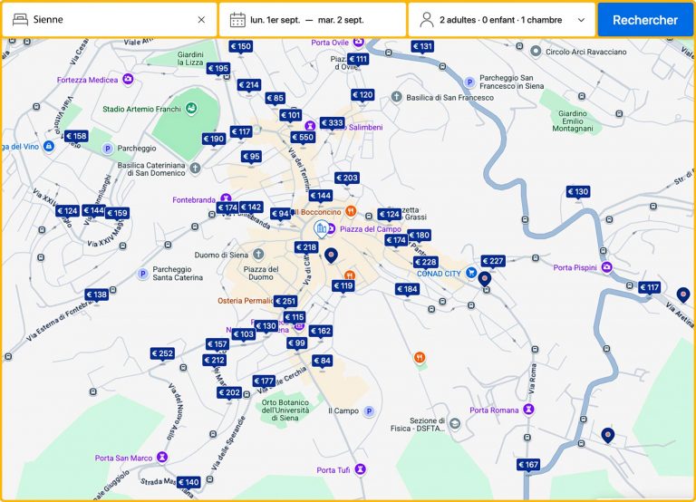This screenshot has width=696, height=502.
Task: Click the Duomo di Siena church icon
Action: [x=258, y=255]
